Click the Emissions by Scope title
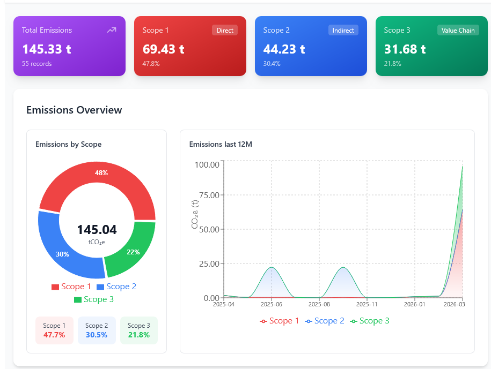491x369 pixels. (x=68, y=144)
